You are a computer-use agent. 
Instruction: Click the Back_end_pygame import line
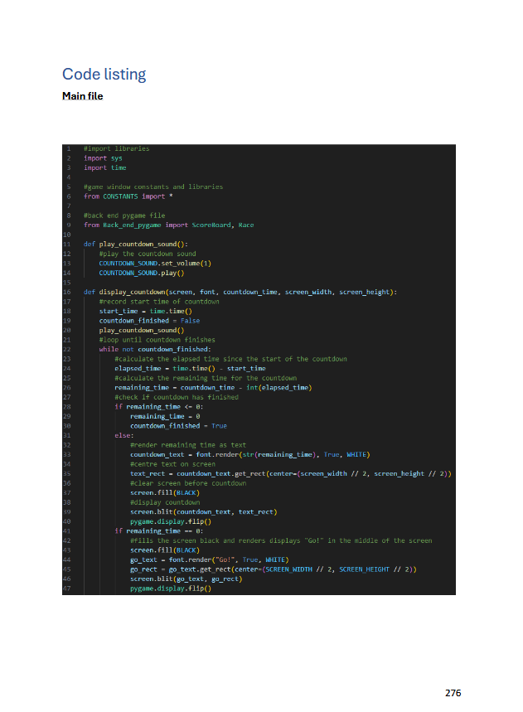point(168,225)
